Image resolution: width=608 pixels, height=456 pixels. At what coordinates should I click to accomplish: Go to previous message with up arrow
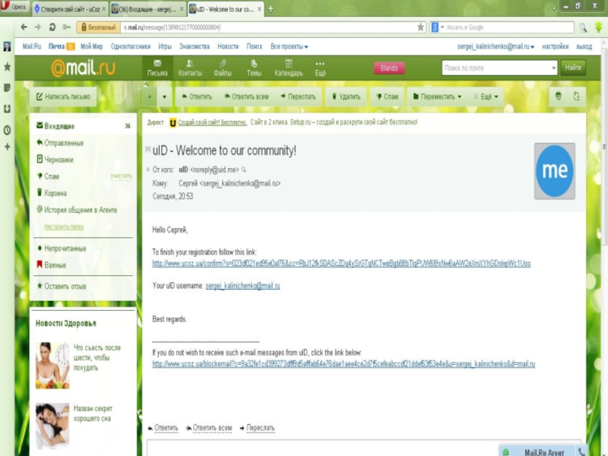(x=150, y=97)
